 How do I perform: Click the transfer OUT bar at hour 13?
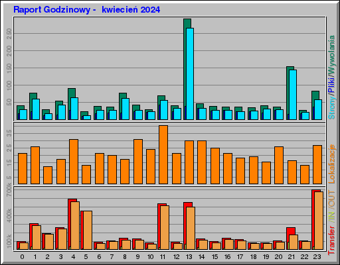191,229
